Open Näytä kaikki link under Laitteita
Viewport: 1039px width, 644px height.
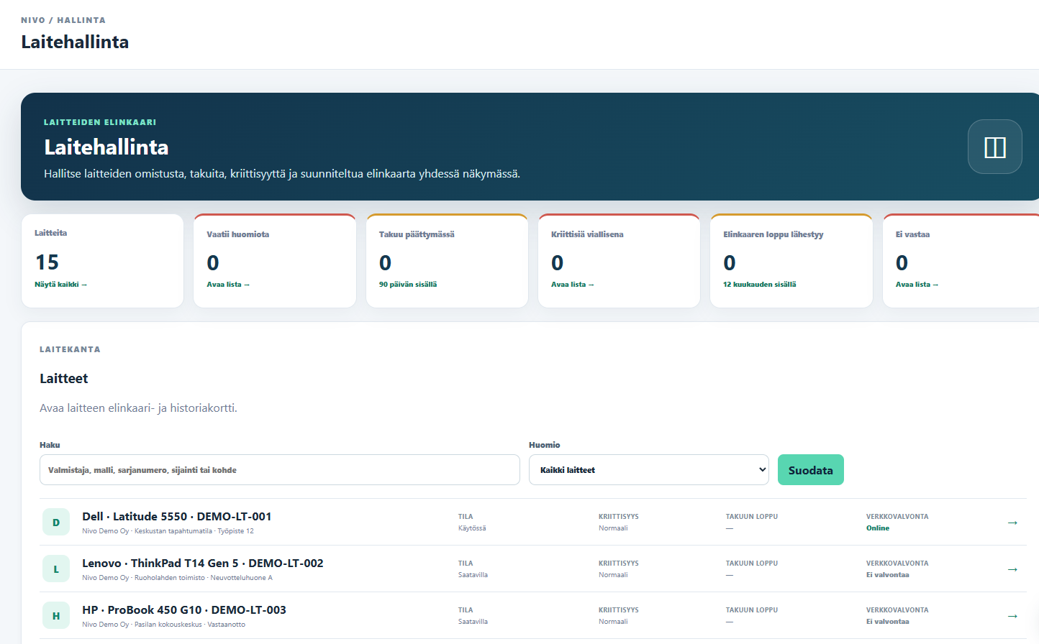point(60,285)
